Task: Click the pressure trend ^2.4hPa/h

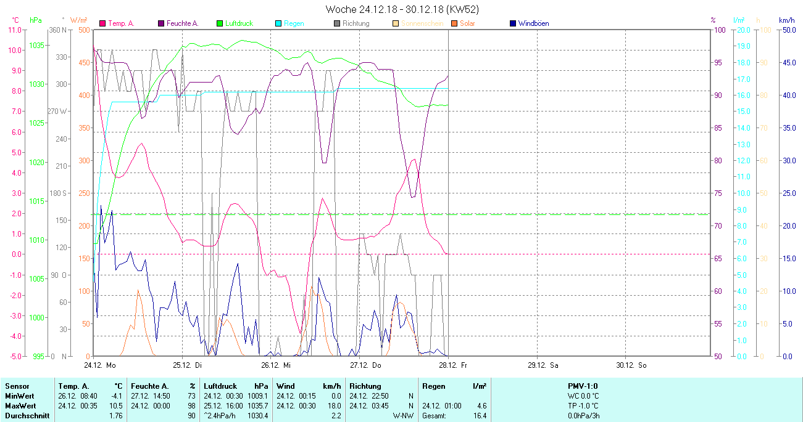Action: coord(220,416)
